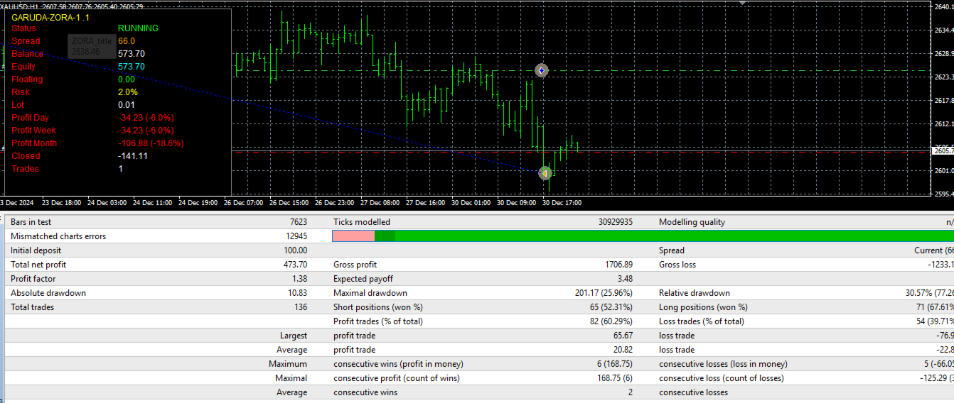Screen dimensions: 954x403
Task: Click the Expected payoff value 3.48
Action: pyautogui.click(x=626, y=279)
